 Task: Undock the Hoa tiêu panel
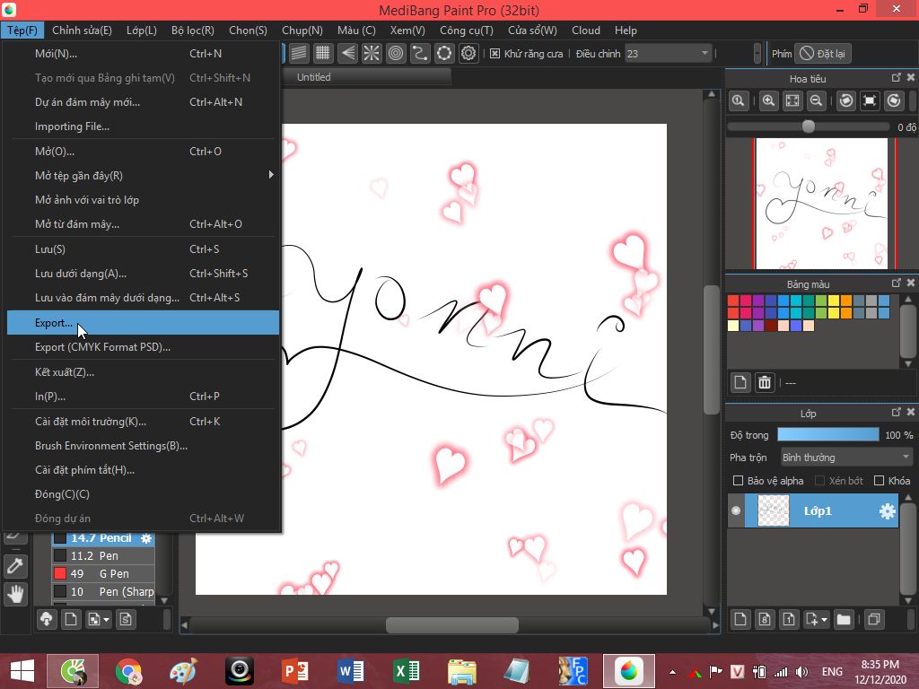click(897, 77)
